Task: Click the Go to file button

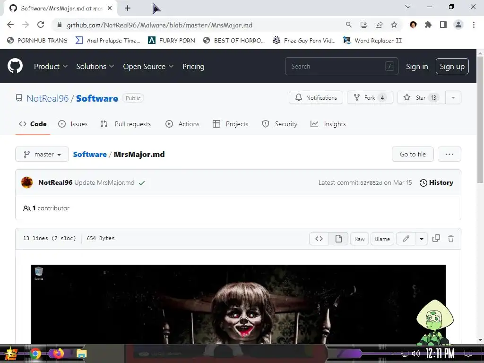Action: click(413, 154)
